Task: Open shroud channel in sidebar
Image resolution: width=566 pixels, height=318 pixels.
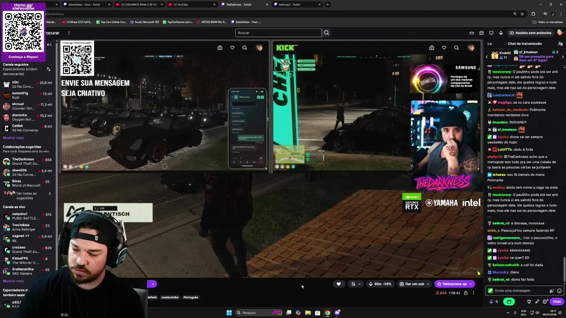Action: (27, 106)
